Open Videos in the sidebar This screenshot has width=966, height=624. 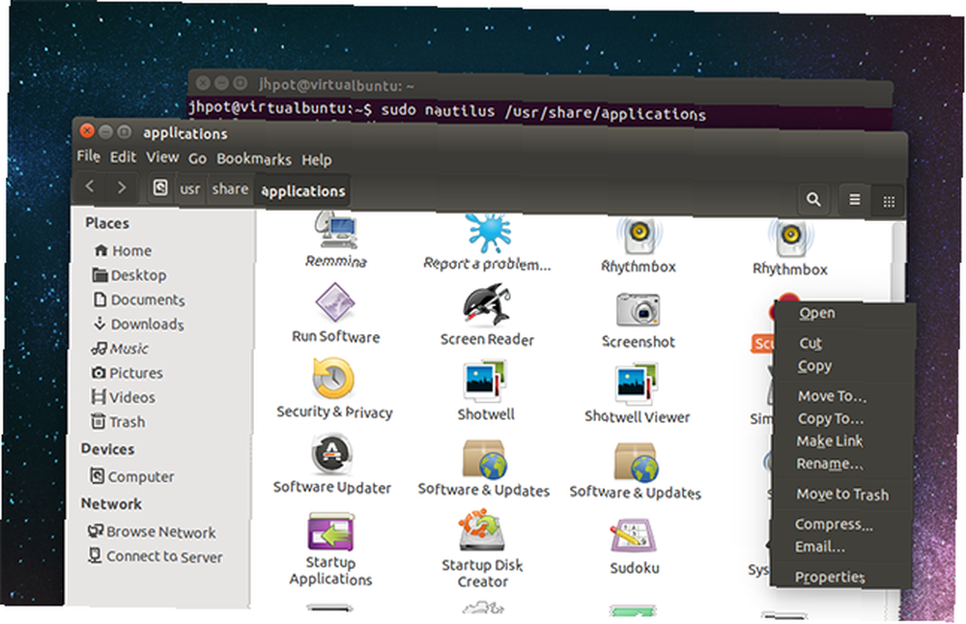coord(123,397)
